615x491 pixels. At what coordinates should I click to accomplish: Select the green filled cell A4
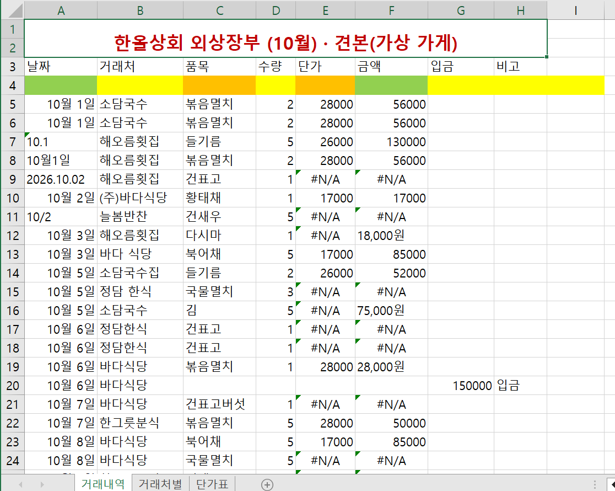[x=61, y=86]
